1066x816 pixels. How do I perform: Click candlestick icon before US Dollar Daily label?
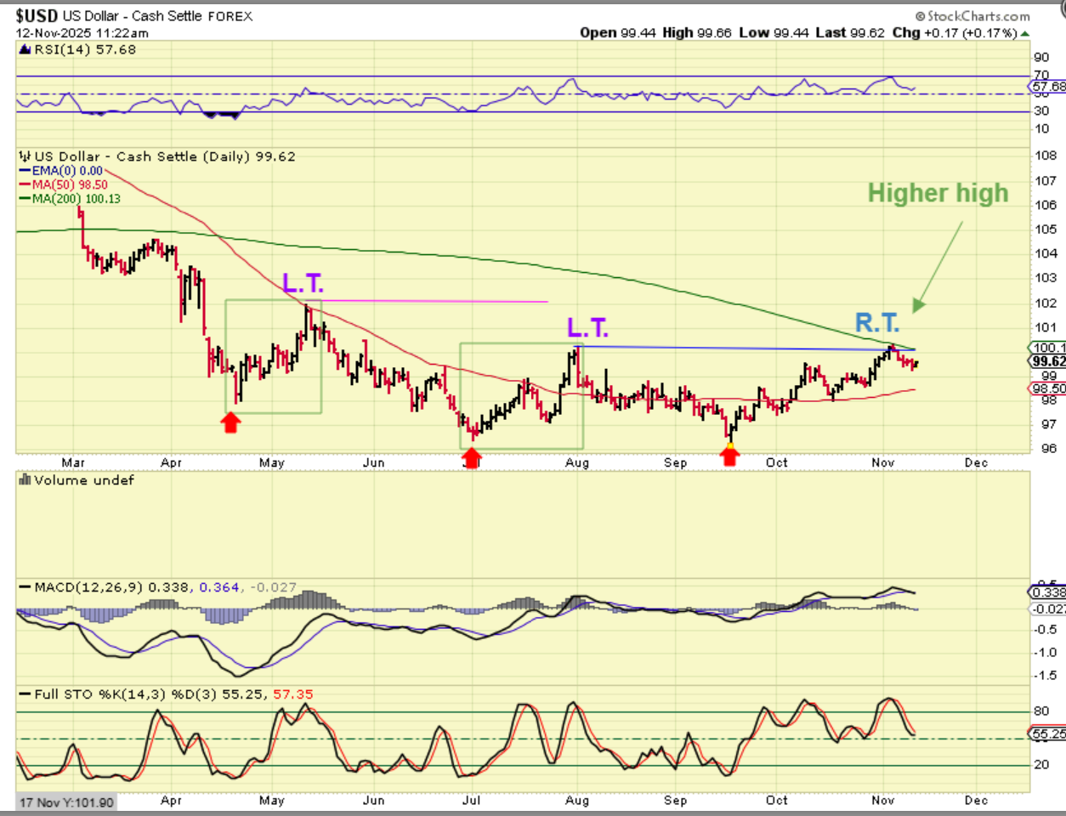tap(26, 156)
